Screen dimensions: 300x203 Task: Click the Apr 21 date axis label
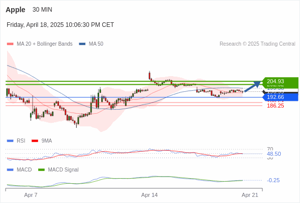[250, 195]
